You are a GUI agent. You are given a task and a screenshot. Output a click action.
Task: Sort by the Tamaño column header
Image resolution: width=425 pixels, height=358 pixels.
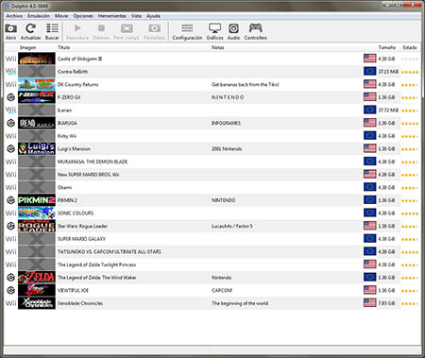[x=387, y=47]
